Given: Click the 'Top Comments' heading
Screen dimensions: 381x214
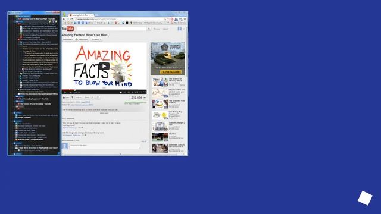Looking at the screenshot, I should pyautogui.click(x=68, y=119).
